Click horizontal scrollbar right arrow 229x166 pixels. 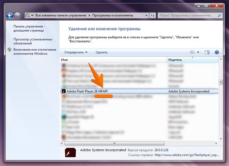216,143
